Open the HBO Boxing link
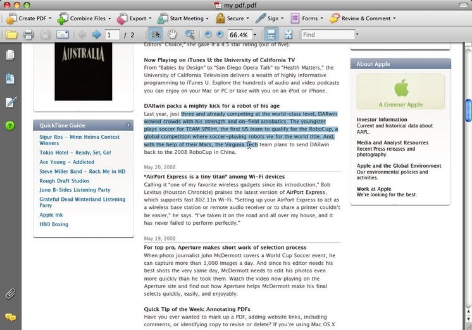472x330 pixels. (x=54, y=224)
